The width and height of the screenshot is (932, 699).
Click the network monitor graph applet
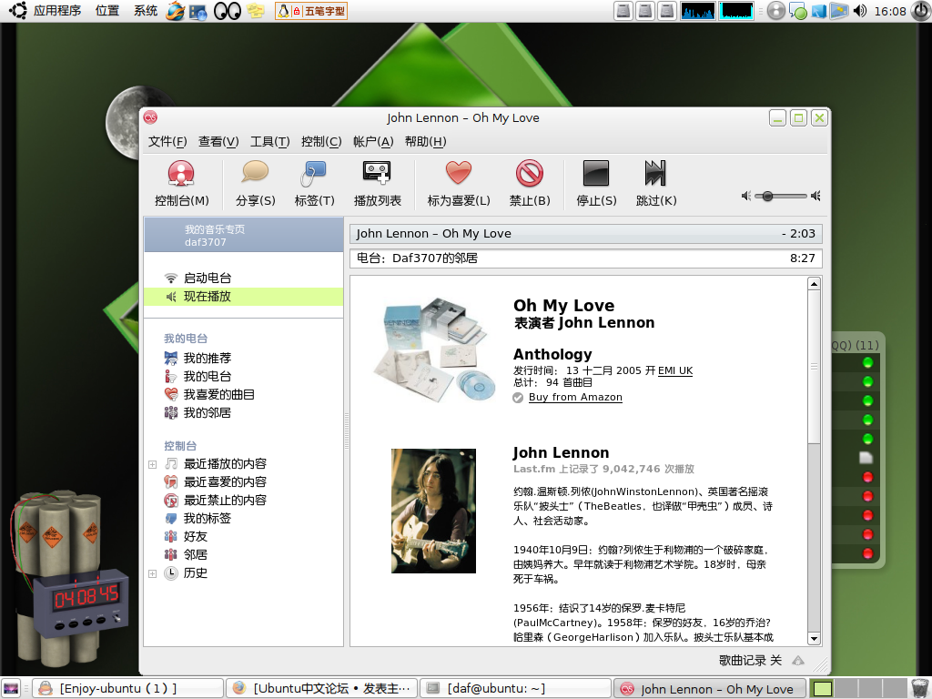pyautogui.click(x=735, y=11)
